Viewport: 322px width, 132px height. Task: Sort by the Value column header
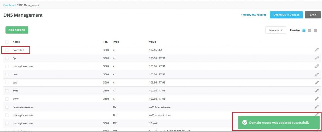click(x=153, y=42)
